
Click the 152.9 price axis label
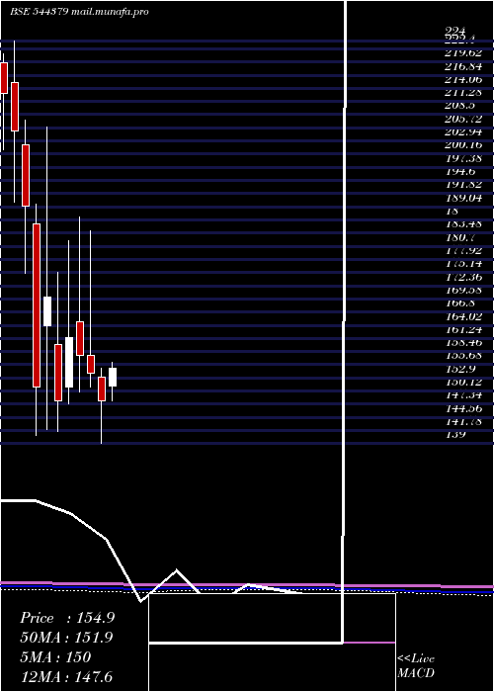(x=459, y=369)
